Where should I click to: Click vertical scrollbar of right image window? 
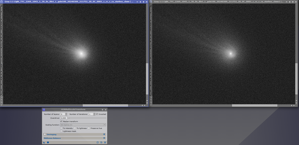click(x=296, y=79)
